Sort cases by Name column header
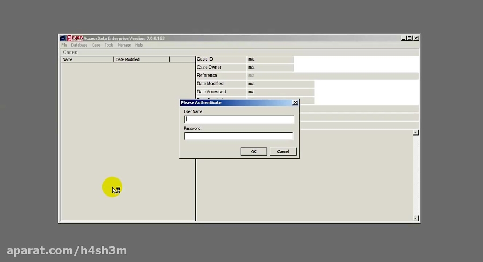The width and height of the screenshot is (483, 262). pyautogui.click(x=87, y=59)
